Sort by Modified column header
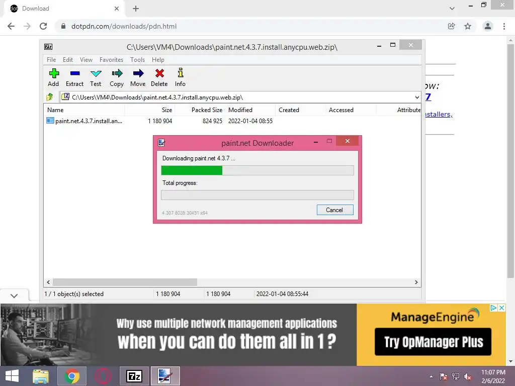This screenshot has width=515, height=386. 250,110
